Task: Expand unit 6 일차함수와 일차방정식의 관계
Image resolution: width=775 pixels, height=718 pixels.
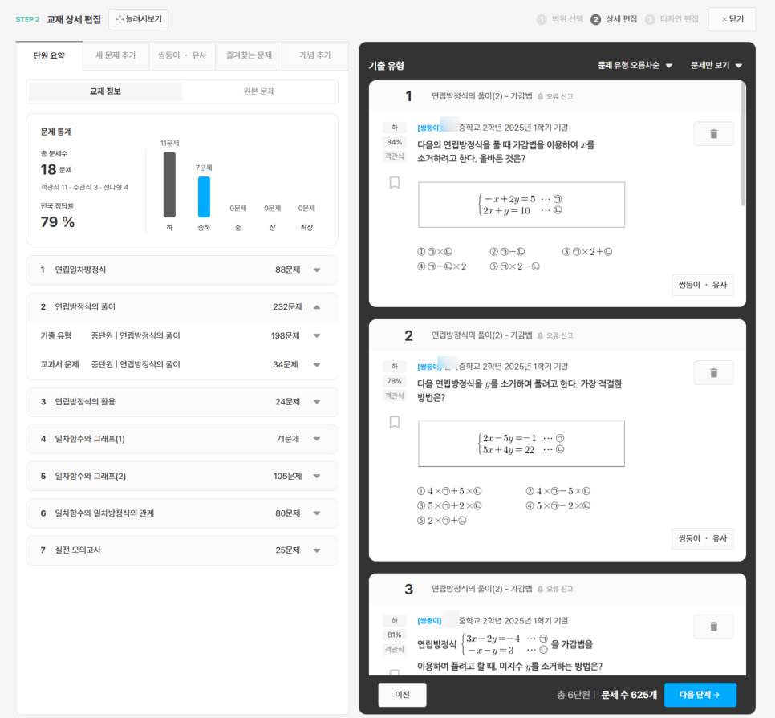Action: (x=182, y=513)
